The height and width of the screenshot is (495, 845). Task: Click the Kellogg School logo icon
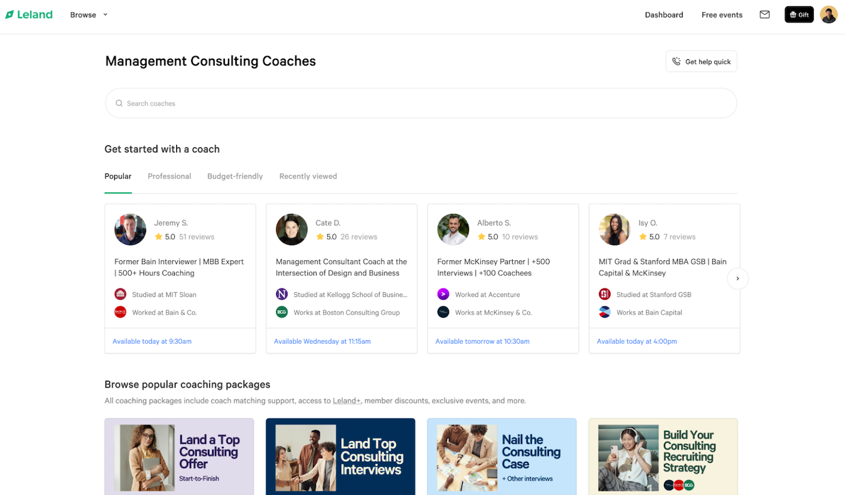[x=282, y=294]
